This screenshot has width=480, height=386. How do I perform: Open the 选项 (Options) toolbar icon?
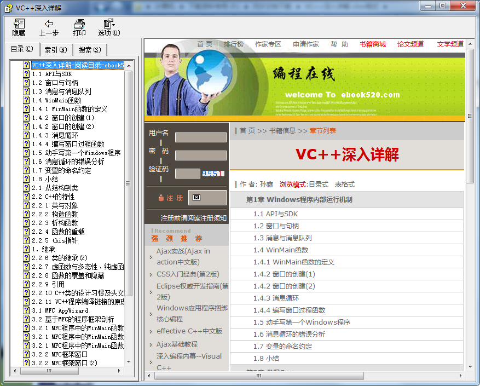(109, 24)
